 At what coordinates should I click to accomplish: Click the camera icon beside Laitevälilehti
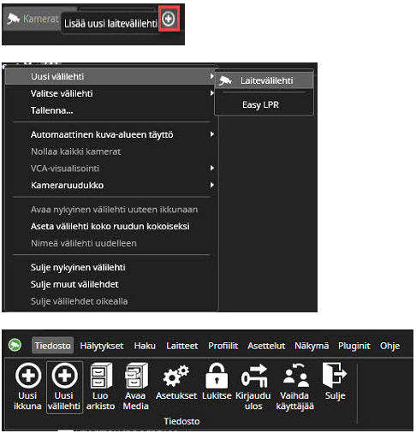225,80
